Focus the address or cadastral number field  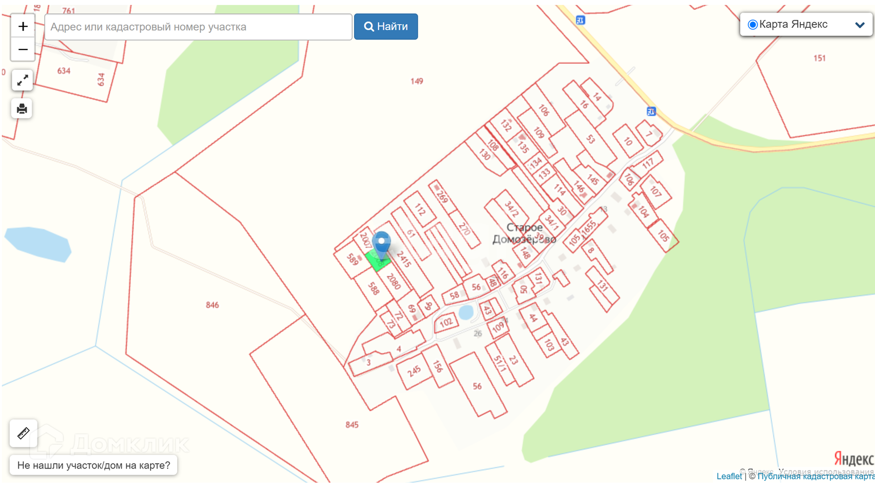[x=198, y=27]
